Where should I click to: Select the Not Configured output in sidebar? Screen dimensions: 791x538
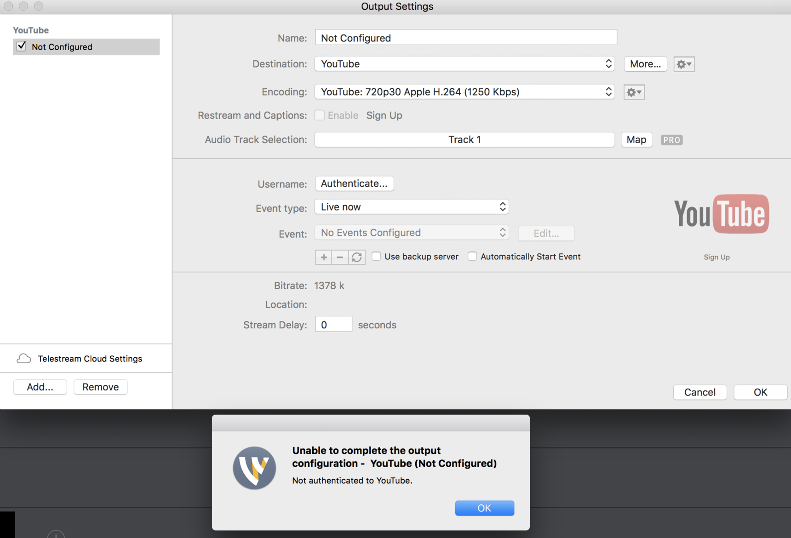click(86, 47)
